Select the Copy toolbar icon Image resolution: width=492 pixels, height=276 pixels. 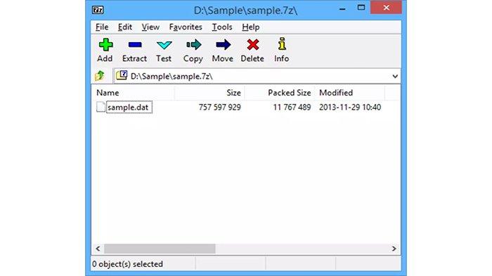coord(193,45)
